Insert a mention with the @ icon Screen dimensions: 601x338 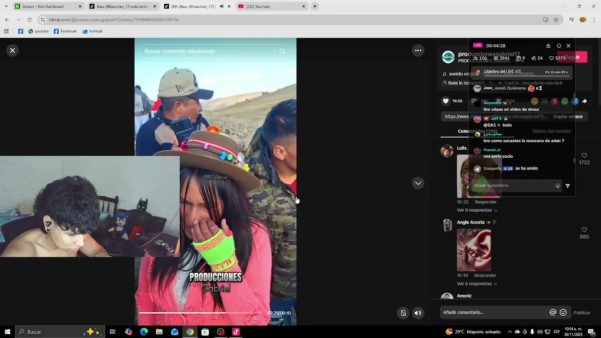(553, 312)
